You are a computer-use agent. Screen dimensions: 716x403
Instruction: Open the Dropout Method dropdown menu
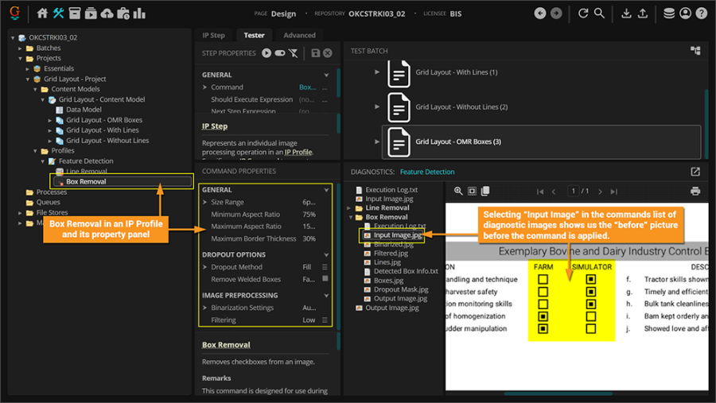click(325, 267)
